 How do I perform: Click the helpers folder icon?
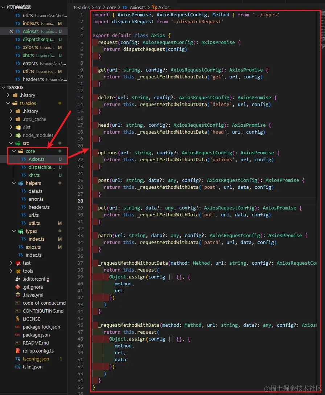[21, 183]
